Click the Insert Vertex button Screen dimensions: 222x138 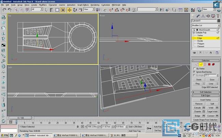point(205,100)
